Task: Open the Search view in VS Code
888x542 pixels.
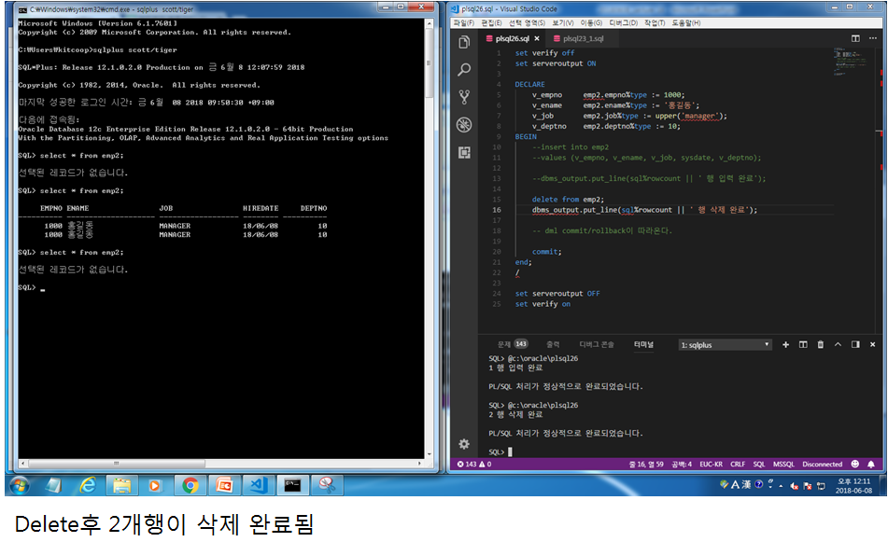Action: [x=464, y=70]
